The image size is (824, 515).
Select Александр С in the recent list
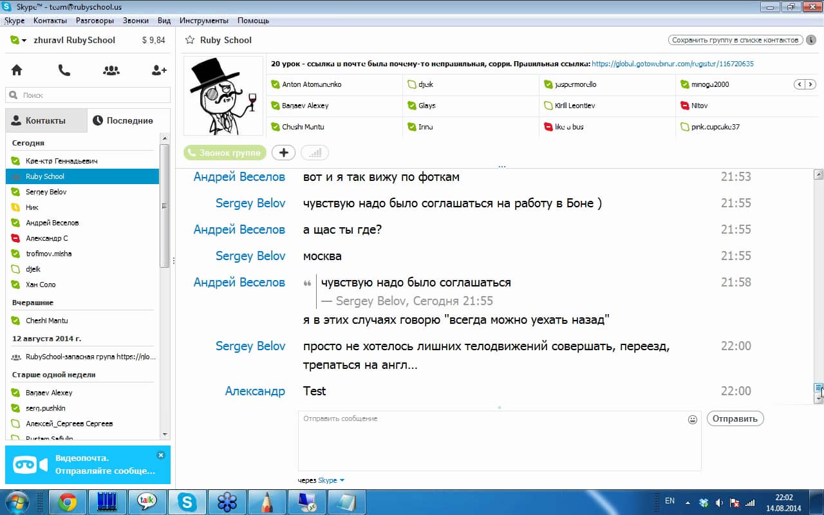click(82, 238)
